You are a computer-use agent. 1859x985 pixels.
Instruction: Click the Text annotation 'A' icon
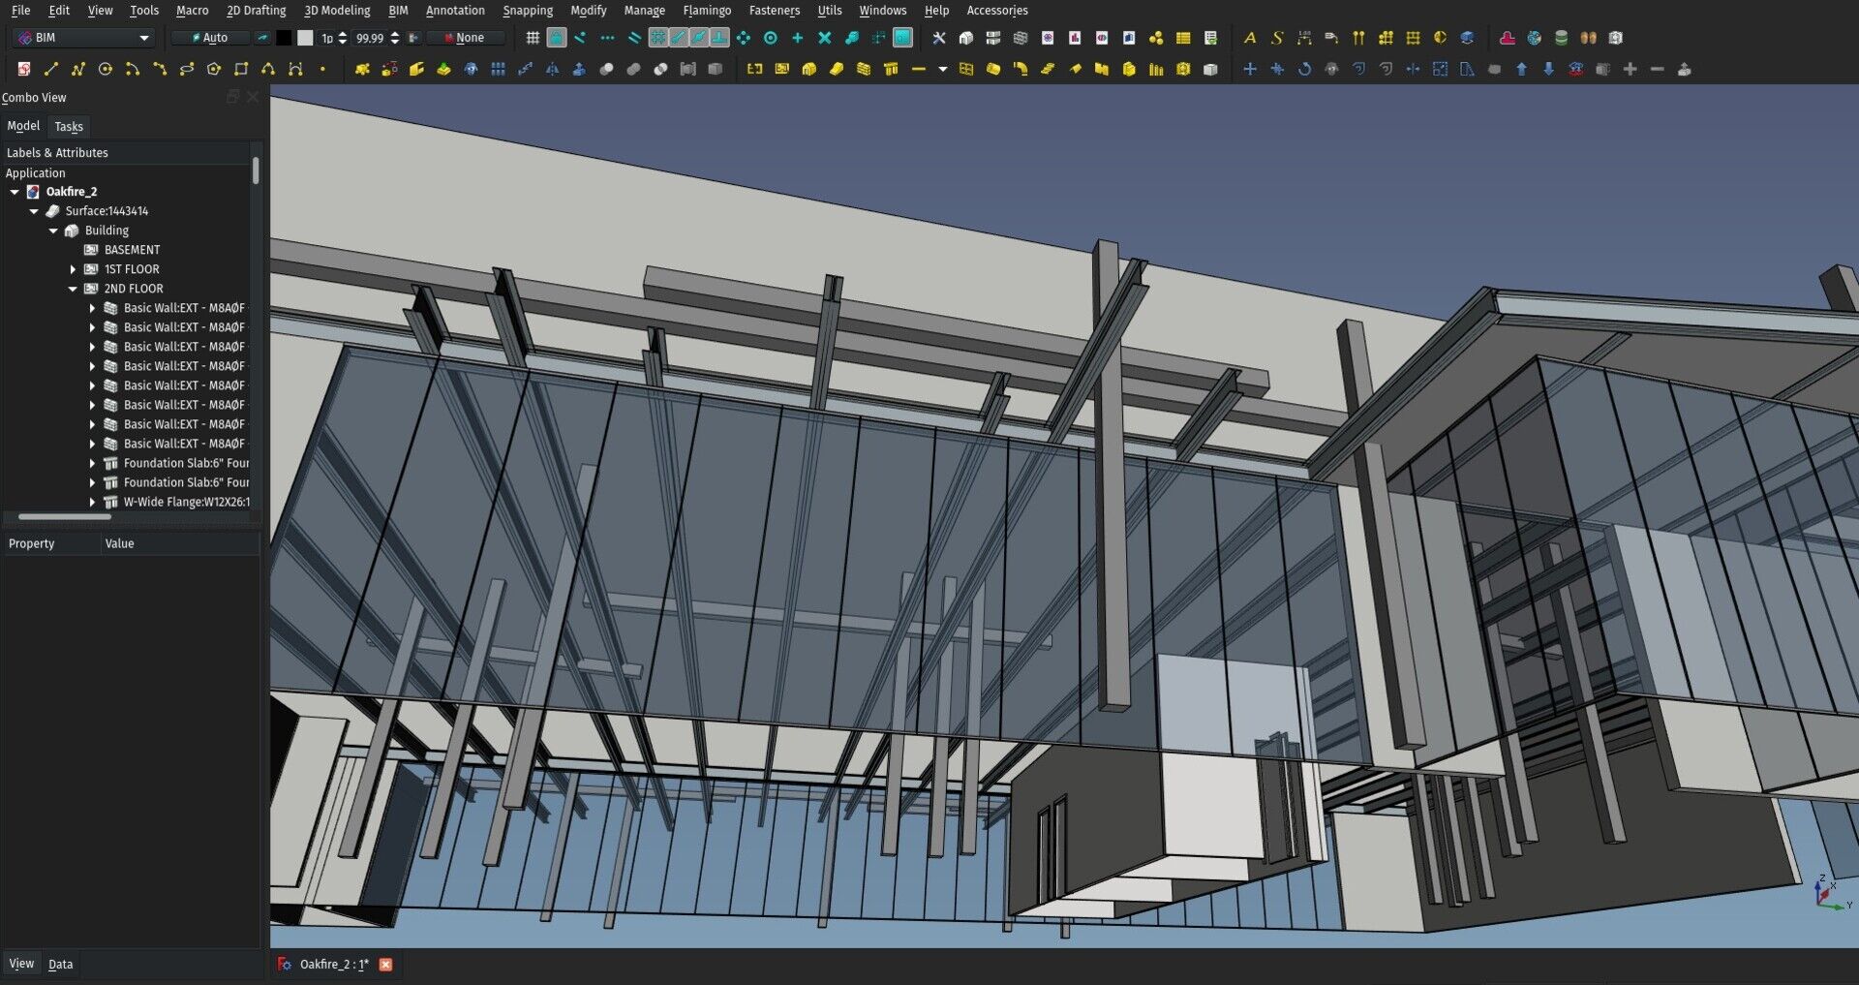click(1250, 38)
